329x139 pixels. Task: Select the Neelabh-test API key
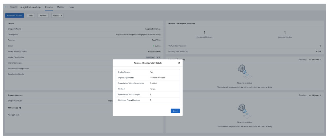(x=13, y=115)
